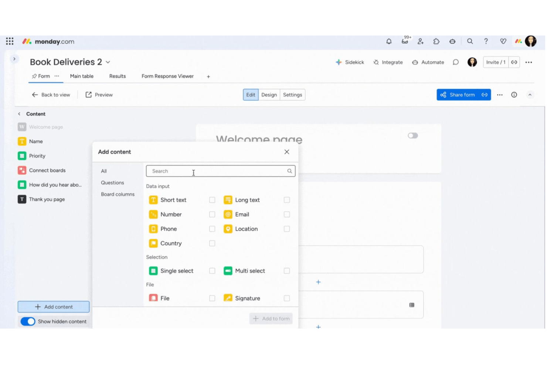Expand the collapsed left sidebar arrow
The image size is (547, 365).
pos(14,59)
